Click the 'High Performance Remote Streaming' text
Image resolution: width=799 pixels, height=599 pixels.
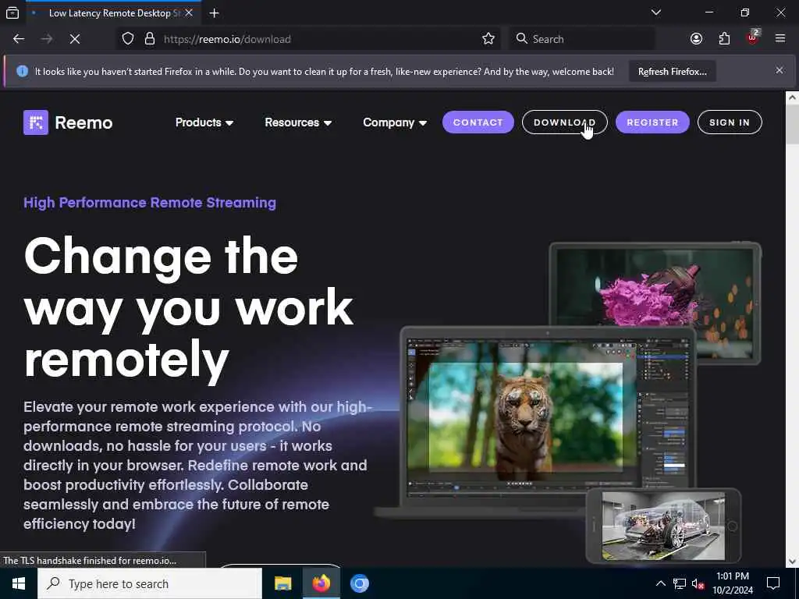click(x=150, y=203)
